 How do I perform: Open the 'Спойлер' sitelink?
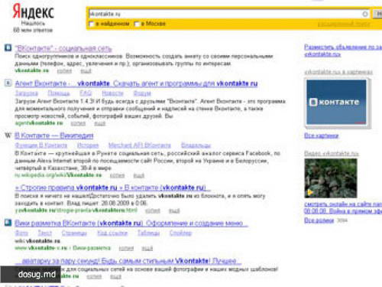coord(180,233)
